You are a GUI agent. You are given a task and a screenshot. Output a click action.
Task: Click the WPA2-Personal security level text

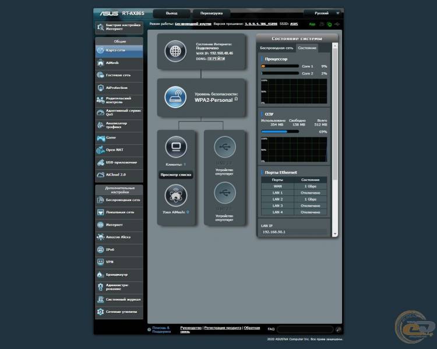point(213,100)
